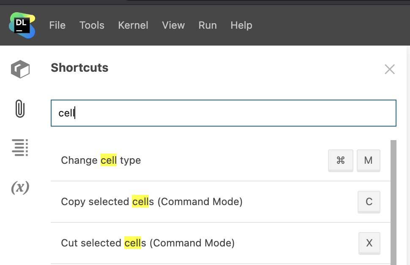Select the "Change cell type" shortcut row

pyautogui.click(x=190, y=160)
